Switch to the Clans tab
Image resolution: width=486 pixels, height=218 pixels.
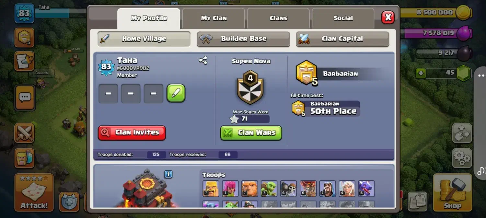(278, 18)
